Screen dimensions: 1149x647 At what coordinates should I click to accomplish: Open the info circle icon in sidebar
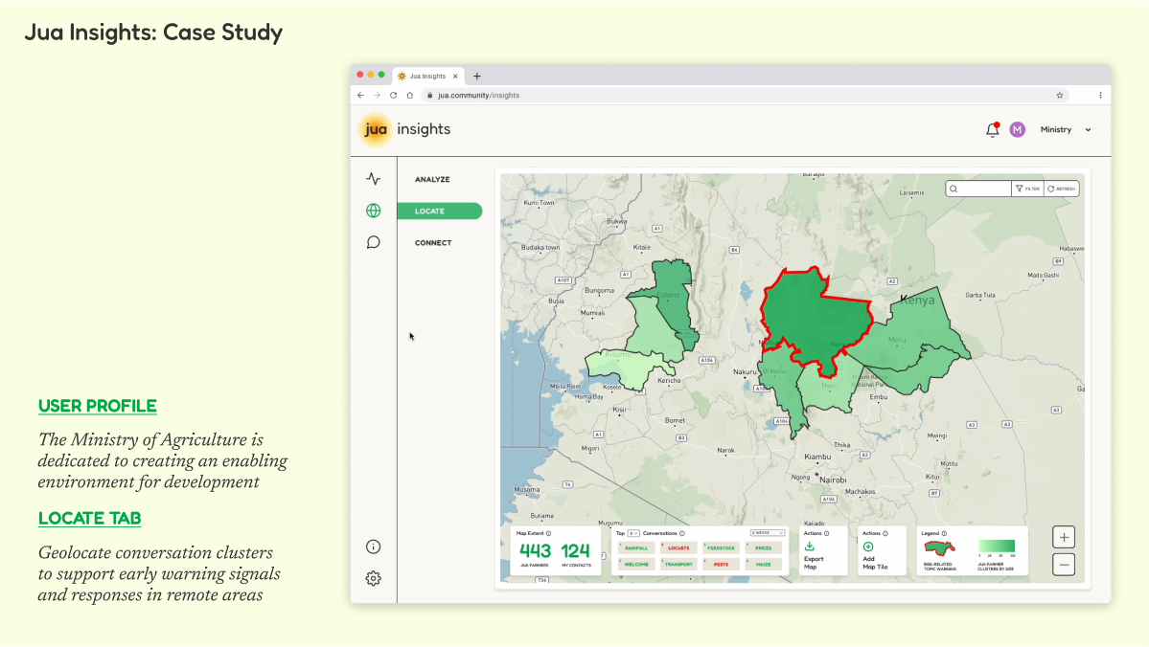pos(374,547)
